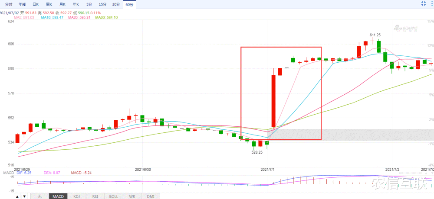Click the 2021/7/1 date axis label
This screenshot has width=434, height=199.
tap(268, 169)
